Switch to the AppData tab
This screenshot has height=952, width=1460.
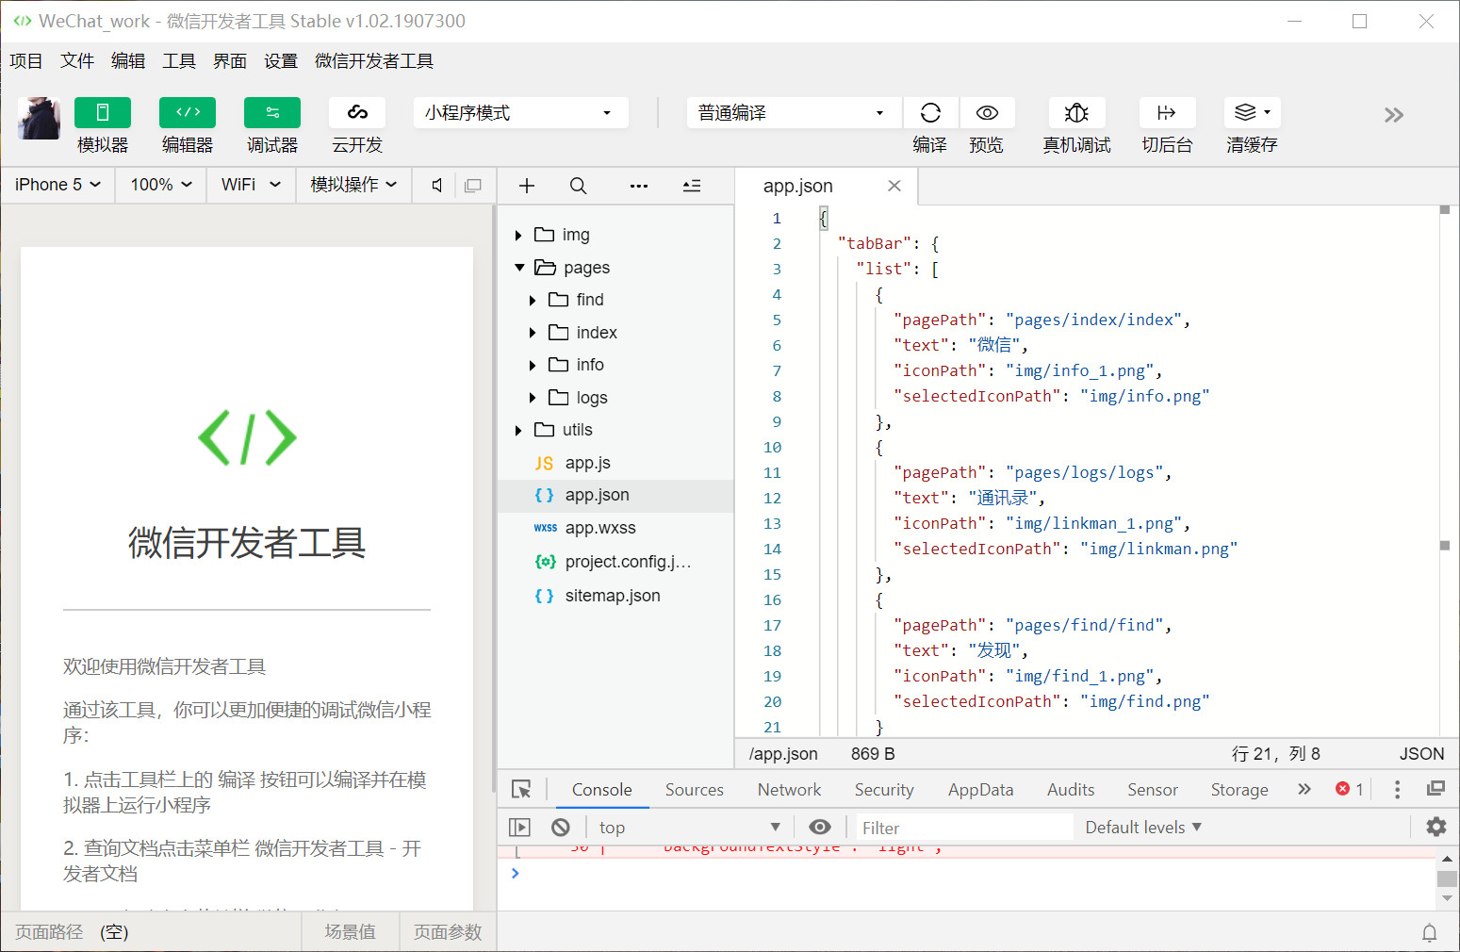(x=981, y=790)
